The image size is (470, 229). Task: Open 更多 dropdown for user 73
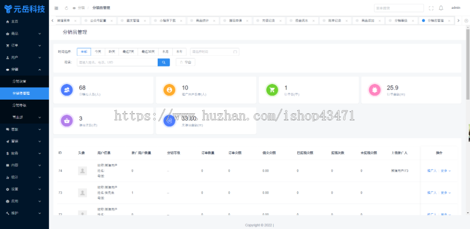[446, 192]
